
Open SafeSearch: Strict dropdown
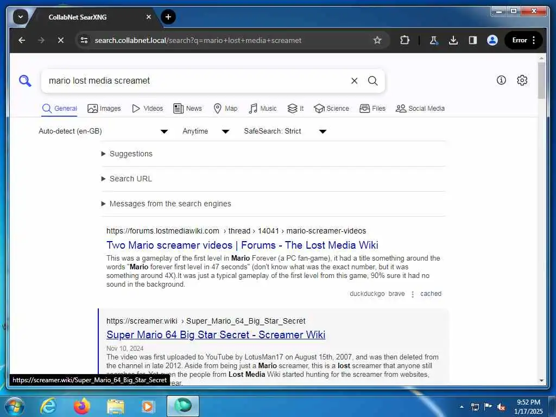pyautogui.click(x=285, y=131)
